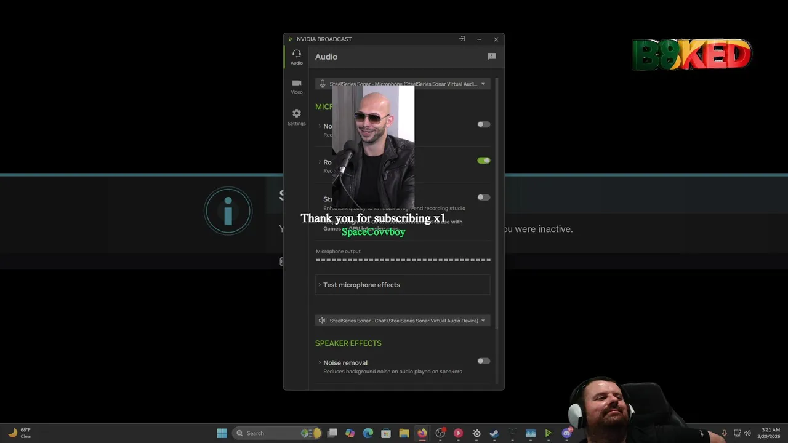Click the microphone icon in the input device selector
Image resolution: width=788 pixels, height=443 pixels.
pos(322,84)
